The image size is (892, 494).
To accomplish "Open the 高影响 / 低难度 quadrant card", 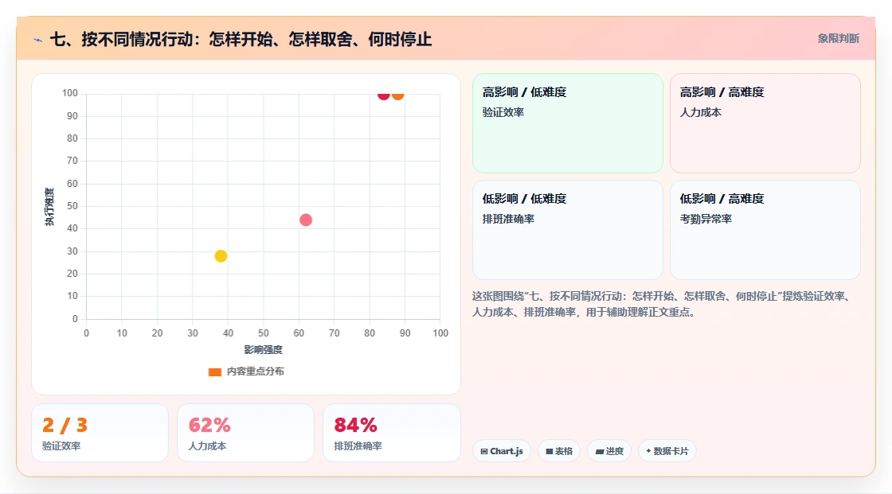I will [568, 123].
